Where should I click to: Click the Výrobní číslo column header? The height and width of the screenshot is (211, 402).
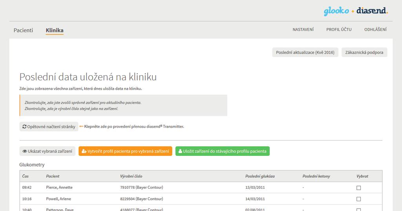131,176
